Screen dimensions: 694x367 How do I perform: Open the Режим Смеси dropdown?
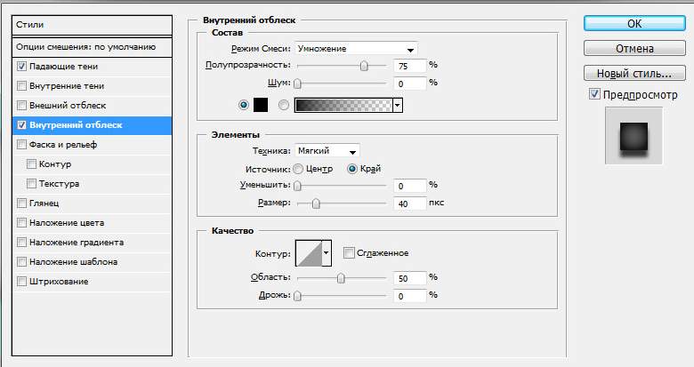(x=356, y=49)
